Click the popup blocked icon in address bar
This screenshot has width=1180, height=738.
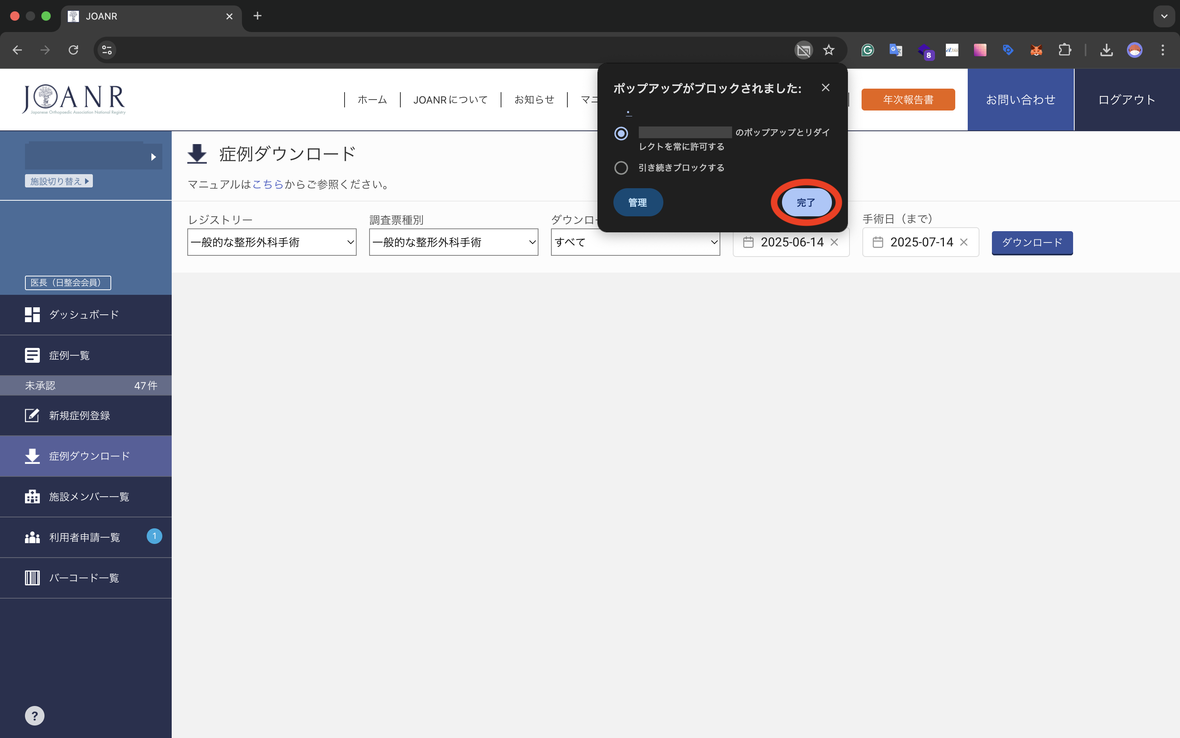(803, 50)
